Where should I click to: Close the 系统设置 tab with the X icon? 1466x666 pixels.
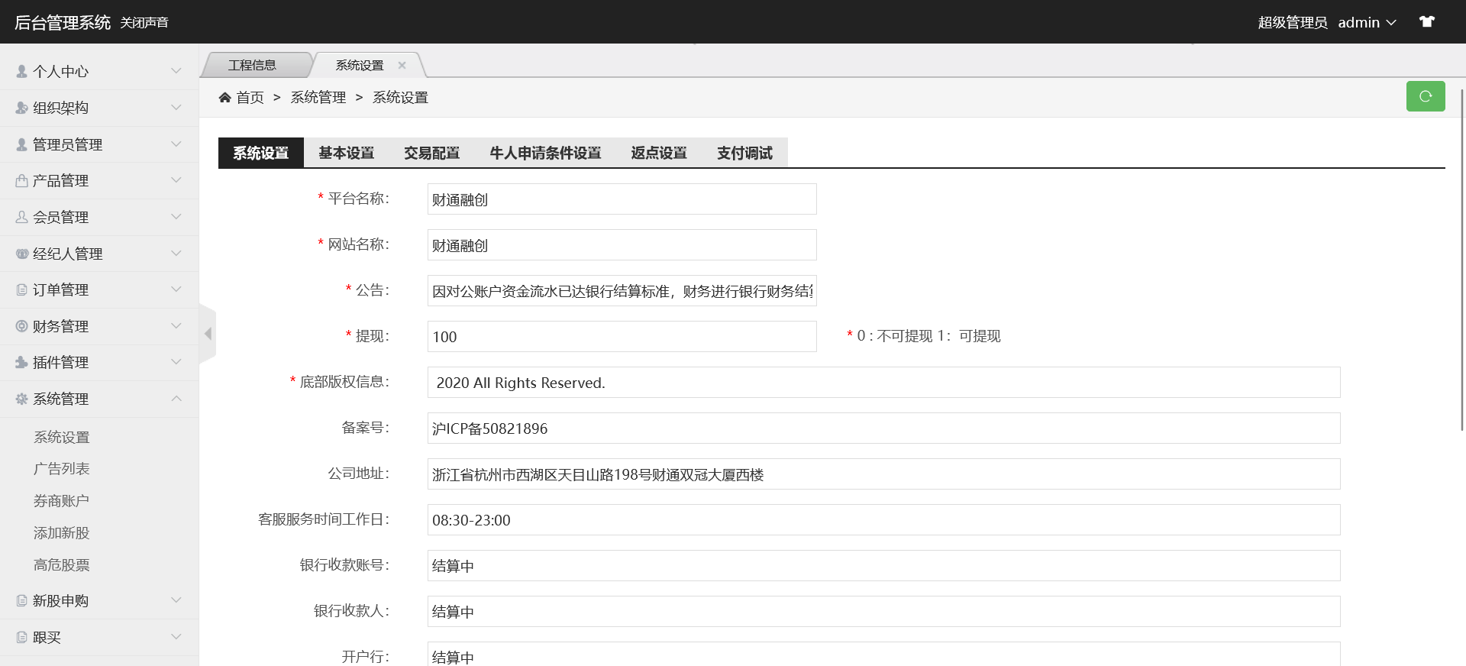coord(402,66)
